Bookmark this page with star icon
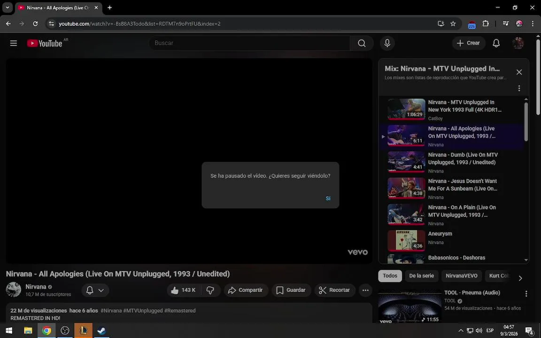This screenshot has width=541, height=338. coord(453,23)
